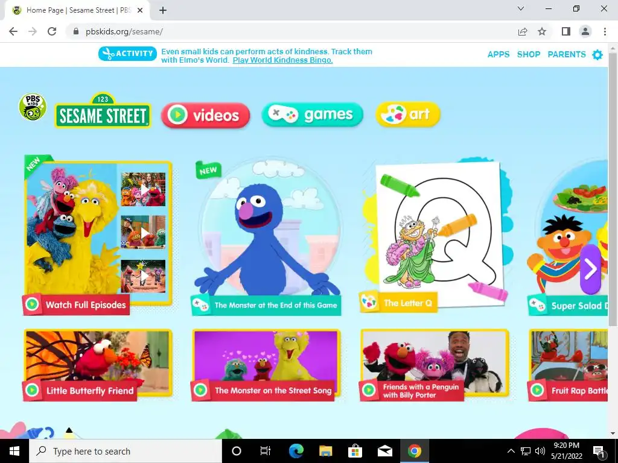Bookmark this page with star icon
Image resolution: width=618 pixels, height=463 pixels.
coord(542,31)
